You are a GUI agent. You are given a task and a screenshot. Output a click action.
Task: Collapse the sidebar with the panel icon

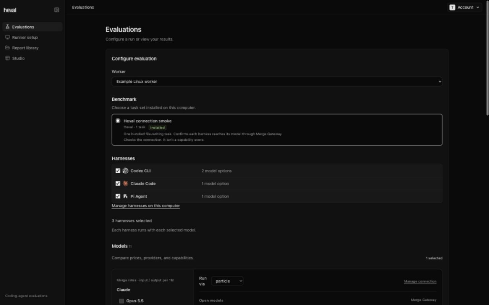tap(57, 10)
